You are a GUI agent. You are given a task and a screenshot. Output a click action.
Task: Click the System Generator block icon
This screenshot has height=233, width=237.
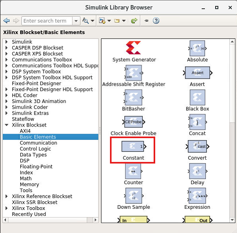click(133, 48)
